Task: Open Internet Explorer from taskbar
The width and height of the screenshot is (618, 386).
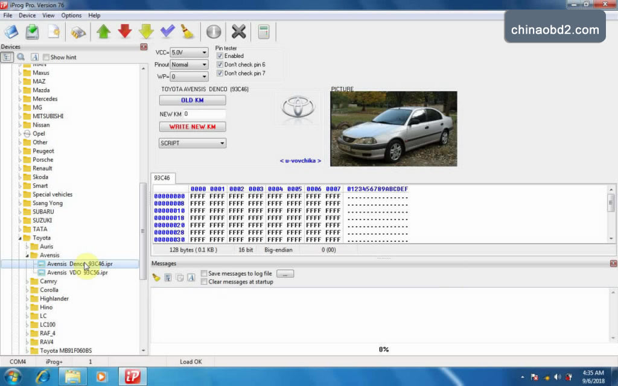Action: 43,377
